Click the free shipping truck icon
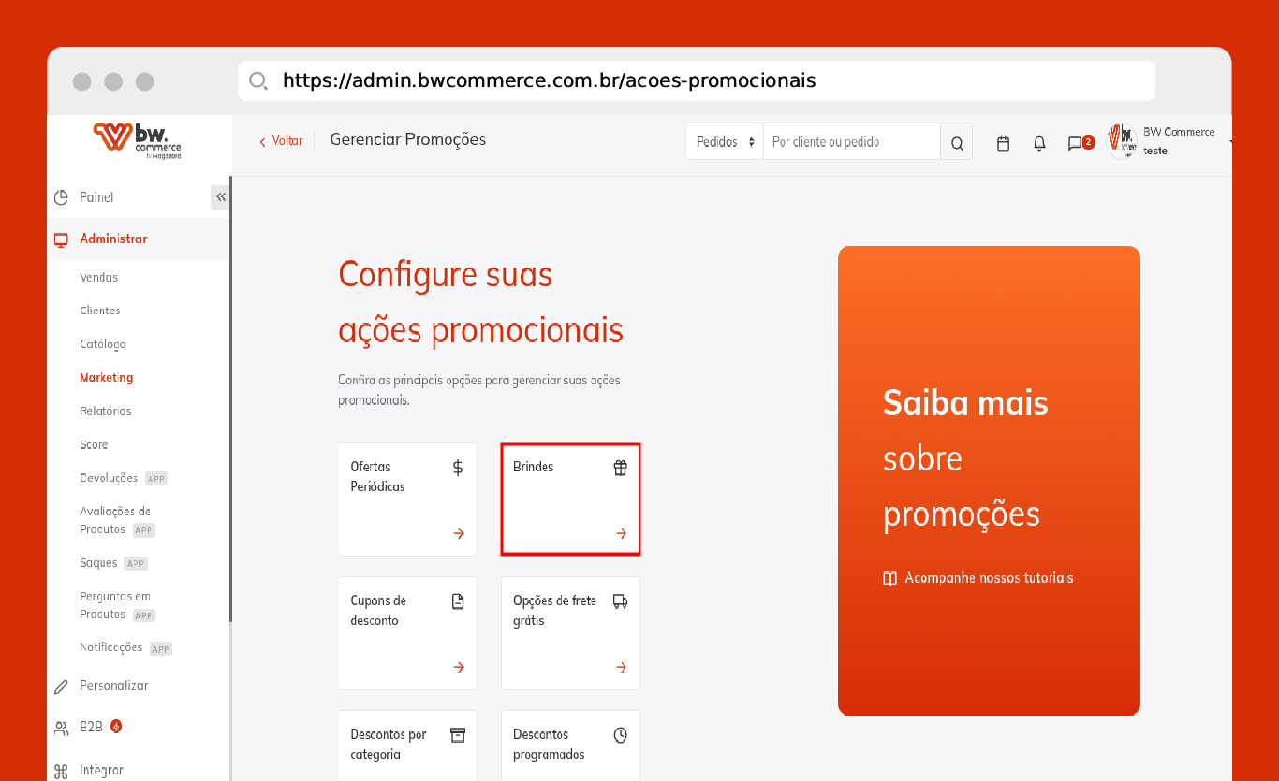 [x=620, y=601]
